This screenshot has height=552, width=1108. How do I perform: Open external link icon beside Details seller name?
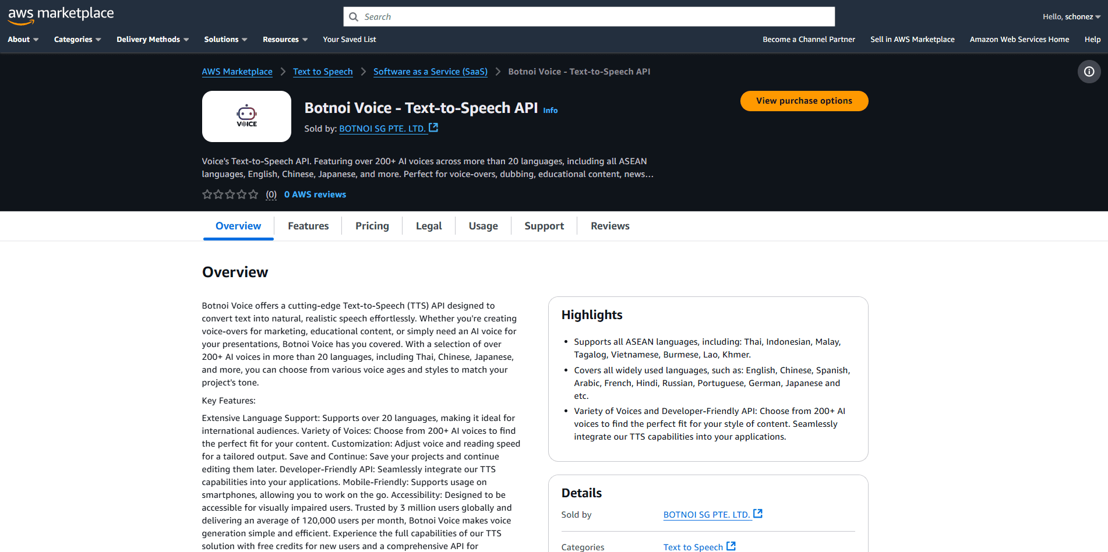(758, 514)
